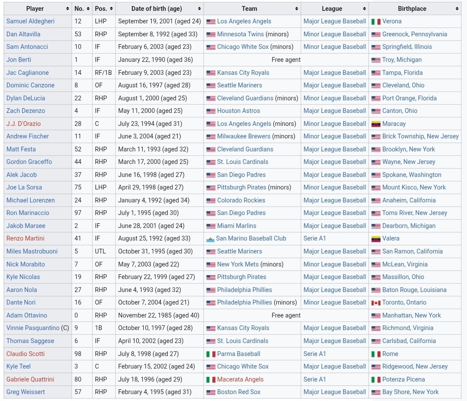Follow the Boston Red Sox link
The height and width of the screenshot is (401, 467).
click(x=239, y=392)
